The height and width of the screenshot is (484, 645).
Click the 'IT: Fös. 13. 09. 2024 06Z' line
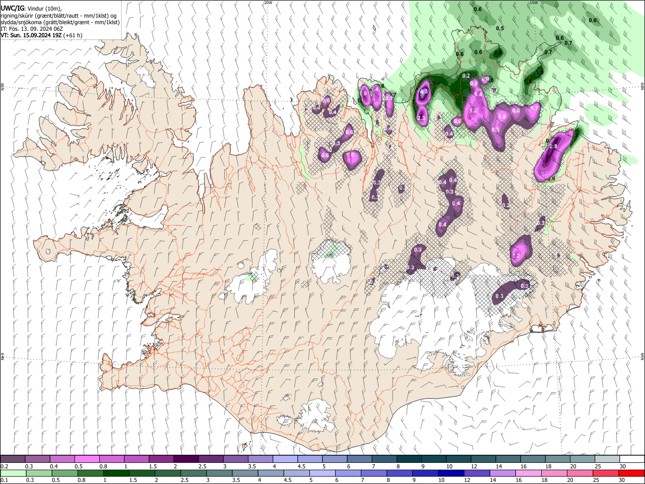pyautogui.click(x=32, y=29)
